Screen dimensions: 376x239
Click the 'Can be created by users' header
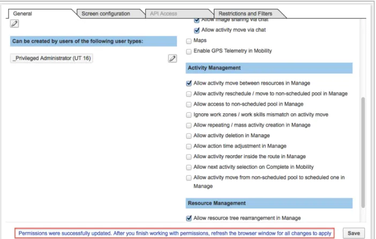(x=94, y=41)
